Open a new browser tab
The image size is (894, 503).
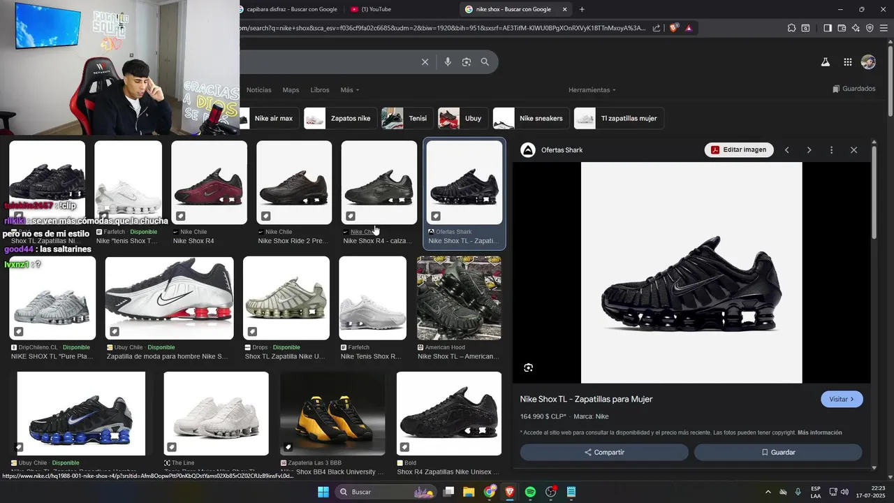coord(582,9)
